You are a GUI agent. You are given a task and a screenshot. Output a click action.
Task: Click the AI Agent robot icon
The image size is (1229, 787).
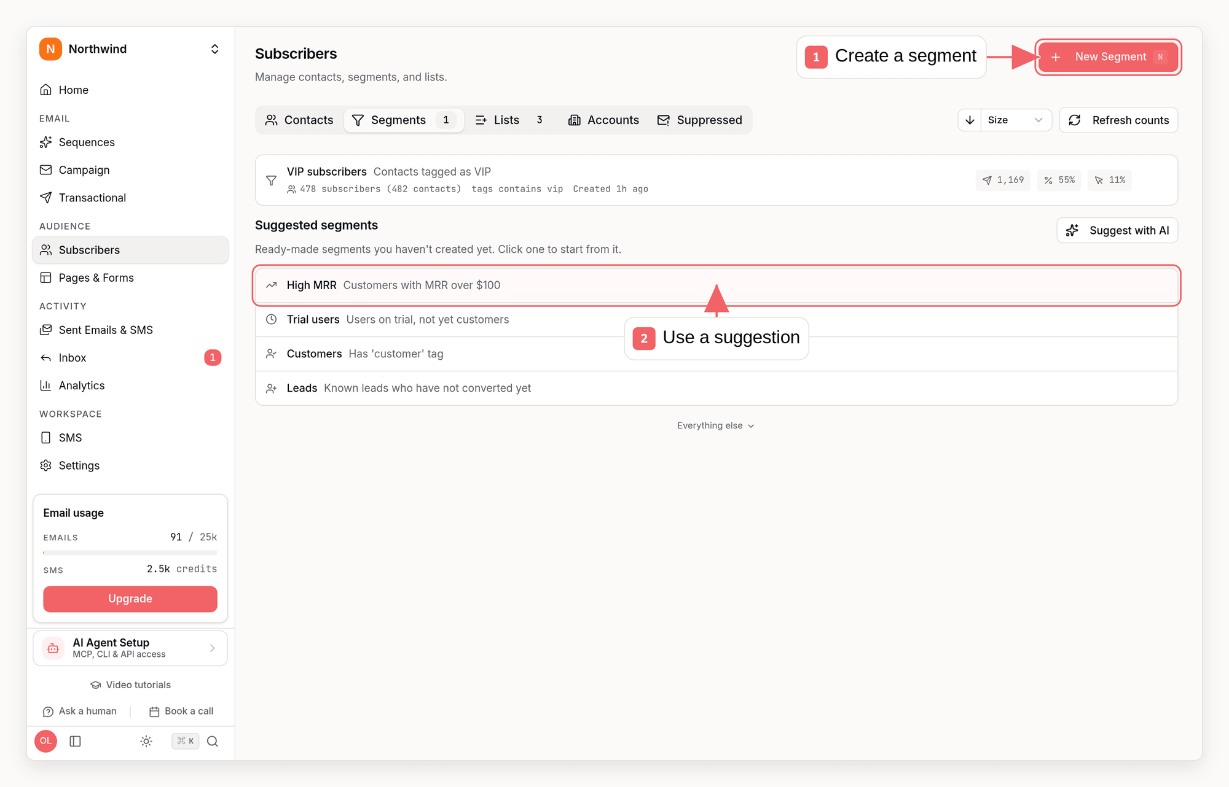53,648
